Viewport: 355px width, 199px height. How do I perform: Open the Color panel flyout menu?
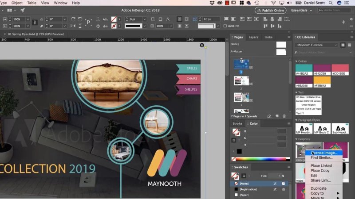tap(289, 123)
